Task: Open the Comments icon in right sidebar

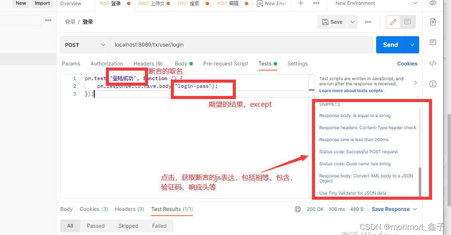Action: (432, 43)
